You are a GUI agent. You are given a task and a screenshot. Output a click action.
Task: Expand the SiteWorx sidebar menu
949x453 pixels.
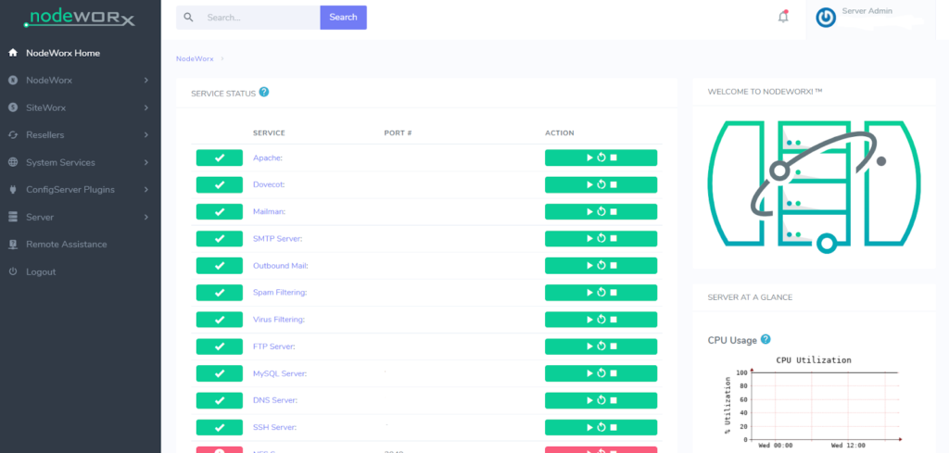click(x=80, y=107)
